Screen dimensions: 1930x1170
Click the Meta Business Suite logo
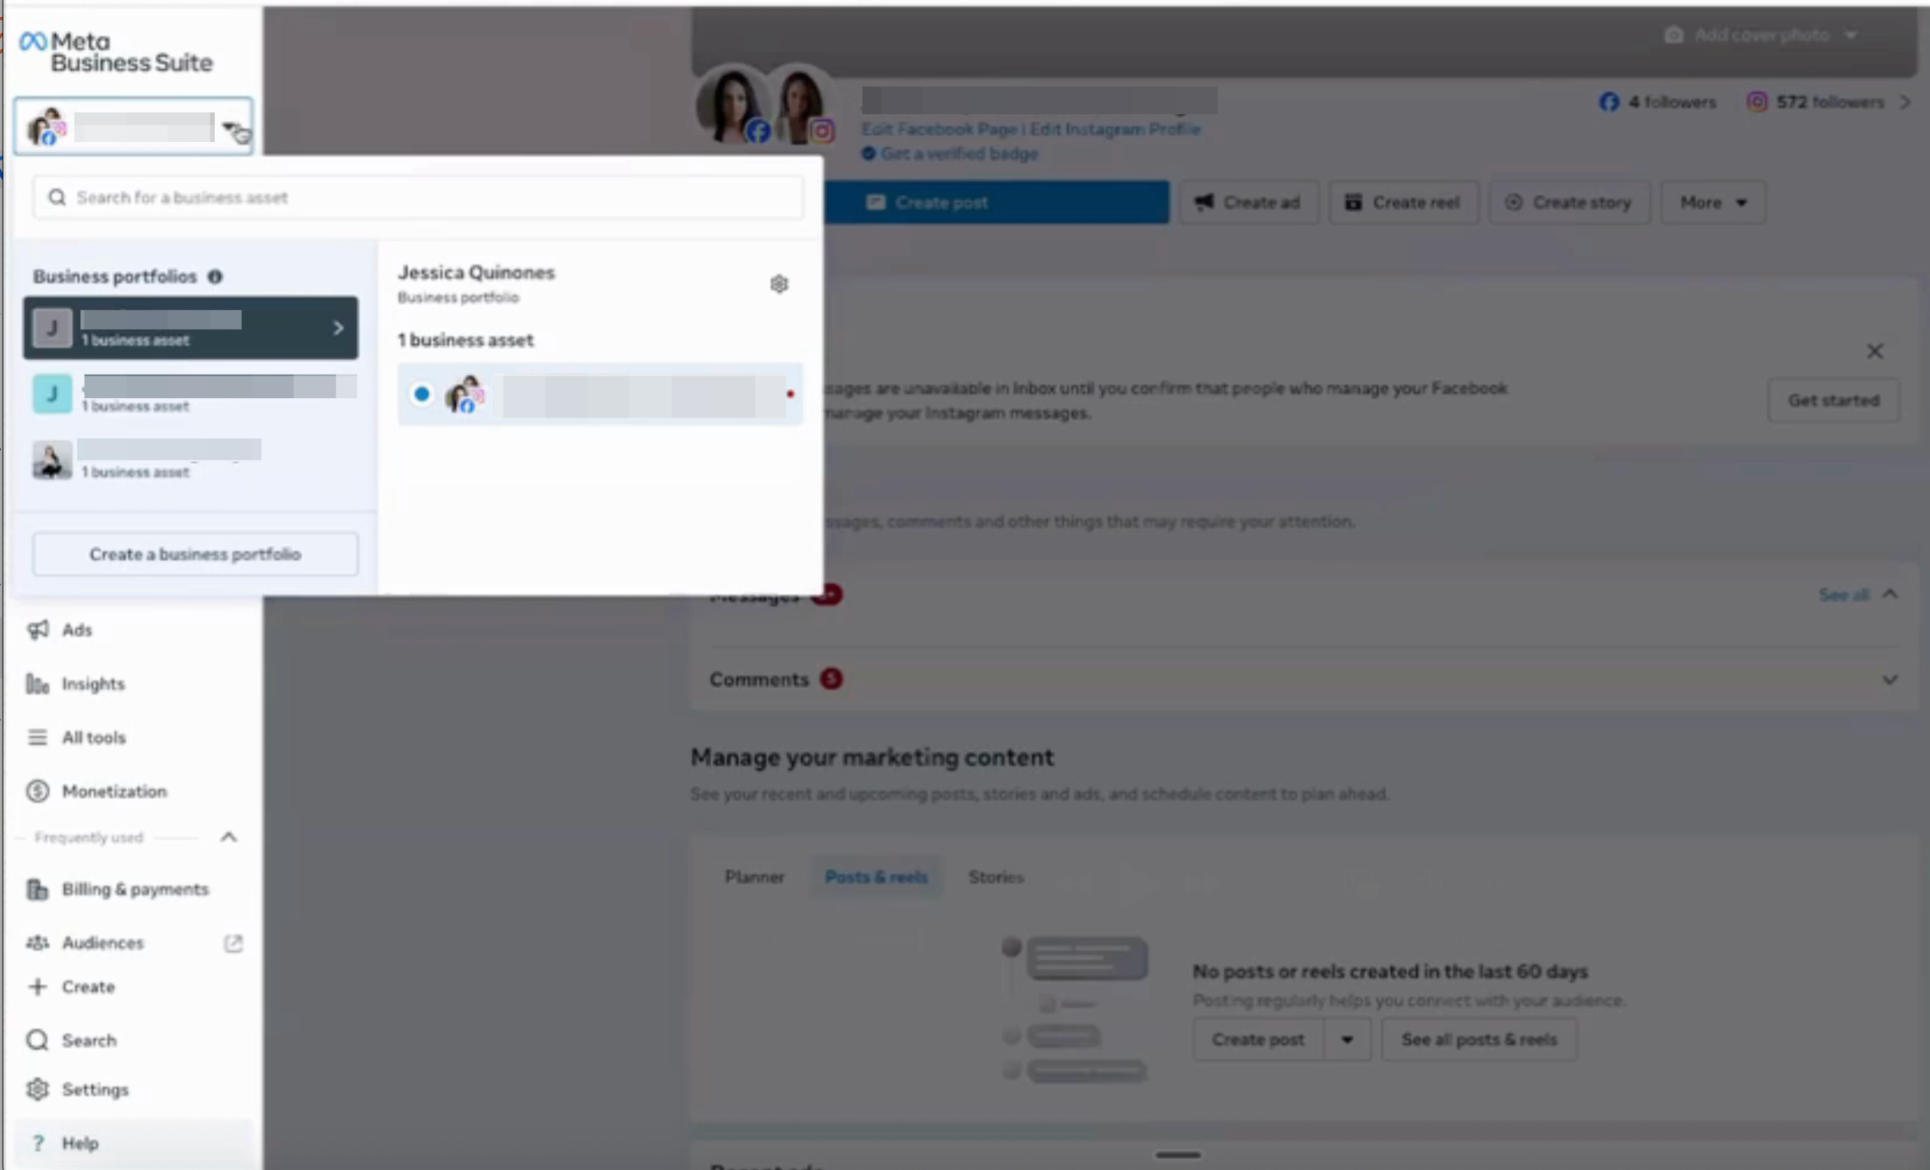(x=117, y=52)
